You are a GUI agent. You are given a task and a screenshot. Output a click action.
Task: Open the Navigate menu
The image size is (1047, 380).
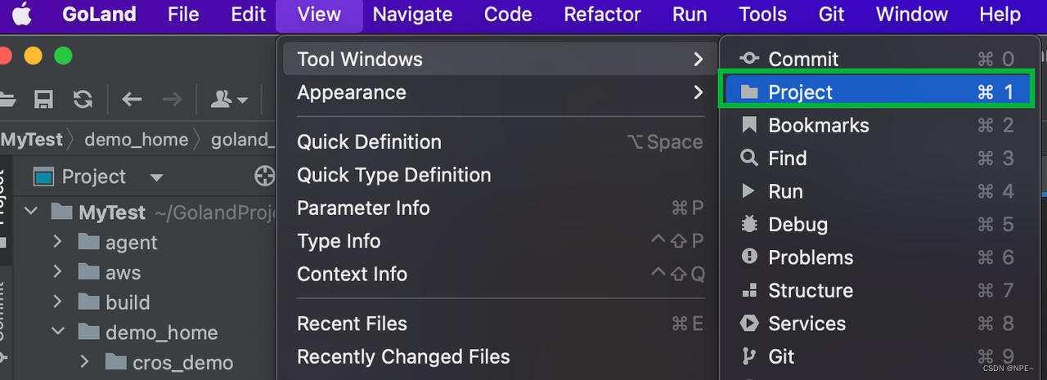(412, 15)
